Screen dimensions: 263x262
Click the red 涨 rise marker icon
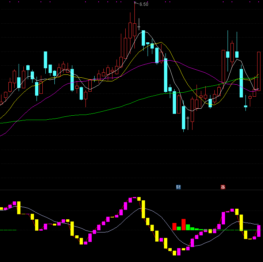point(223,187)
